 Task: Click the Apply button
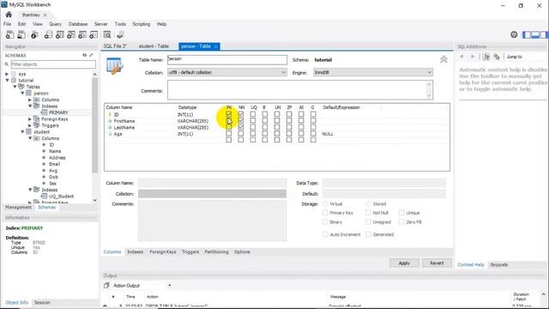point(404,264)
